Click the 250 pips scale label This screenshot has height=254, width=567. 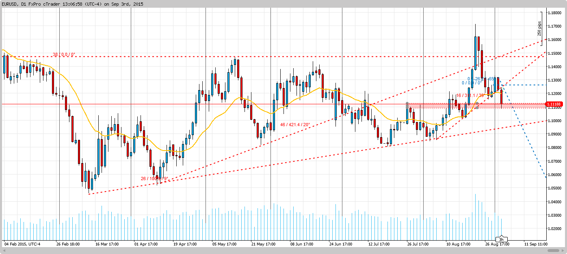point(540,28)
